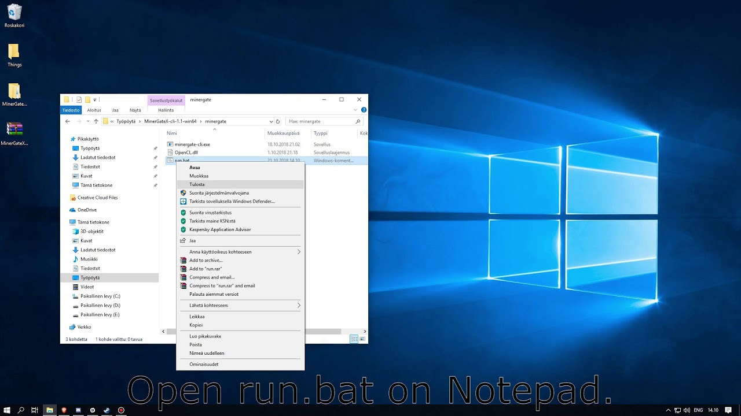This screenshot has height=416, width=741.
Task: Open taskbar search magnifier
Action: (x=21, y=410)
